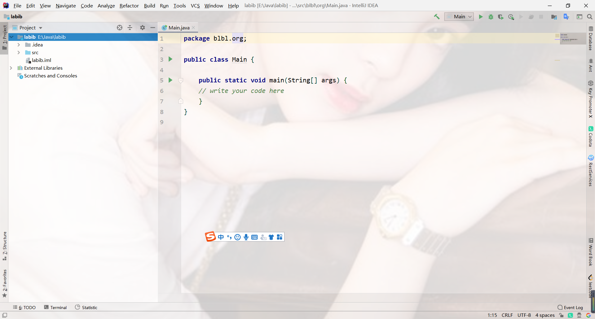
Task: Toggle the Codota tool window
Action: coord(591,136)
